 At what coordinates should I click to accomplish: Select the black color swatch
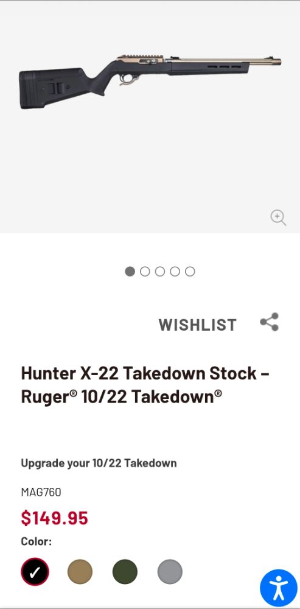click(35, 572)
